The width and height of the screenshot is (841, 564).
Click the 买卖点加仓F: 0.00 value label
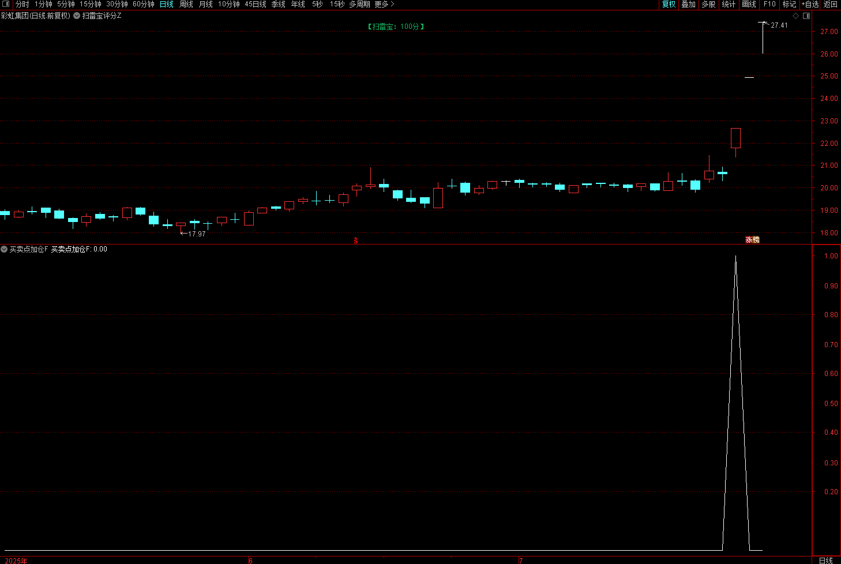point(79,249)
